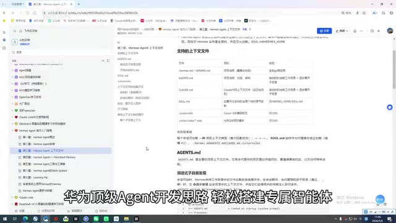
Task: Click the browser address bar
Action: [189, 13]
